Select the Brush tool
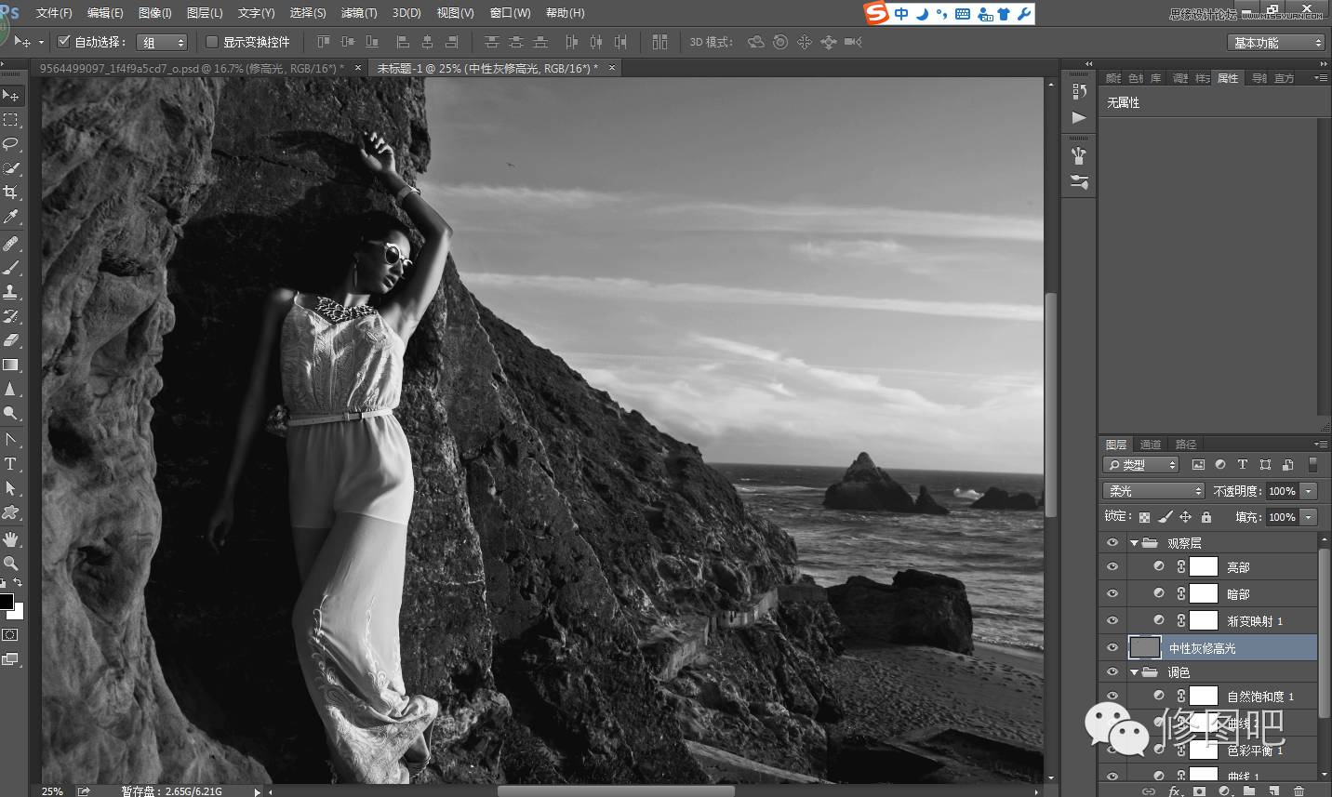The image size is (1332, 797). (x=11, y=268)
